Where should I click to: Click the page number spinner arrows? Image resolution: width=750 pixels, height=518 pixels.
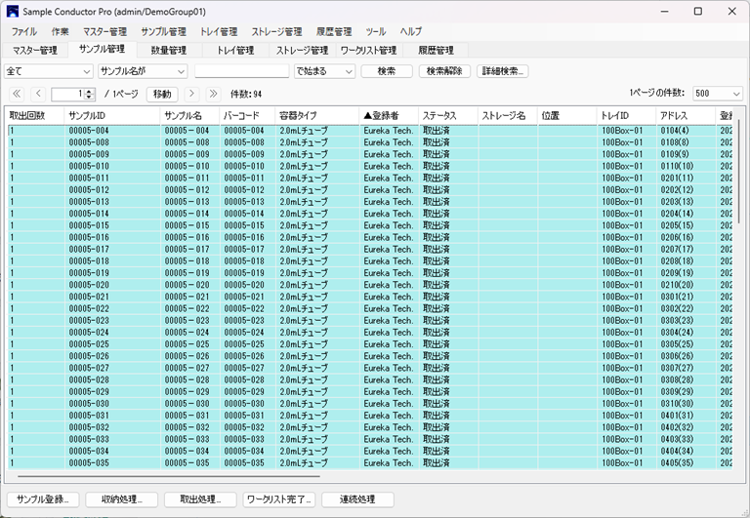[89, 94]
